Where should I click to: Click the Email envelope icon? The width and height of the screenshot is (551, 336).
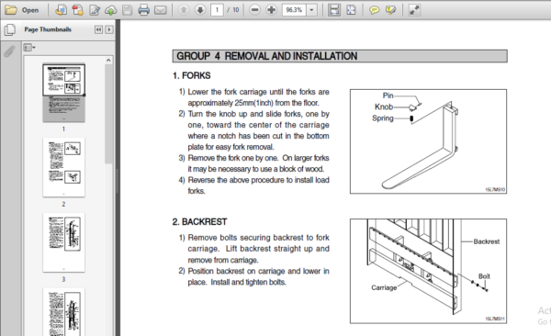160,10
